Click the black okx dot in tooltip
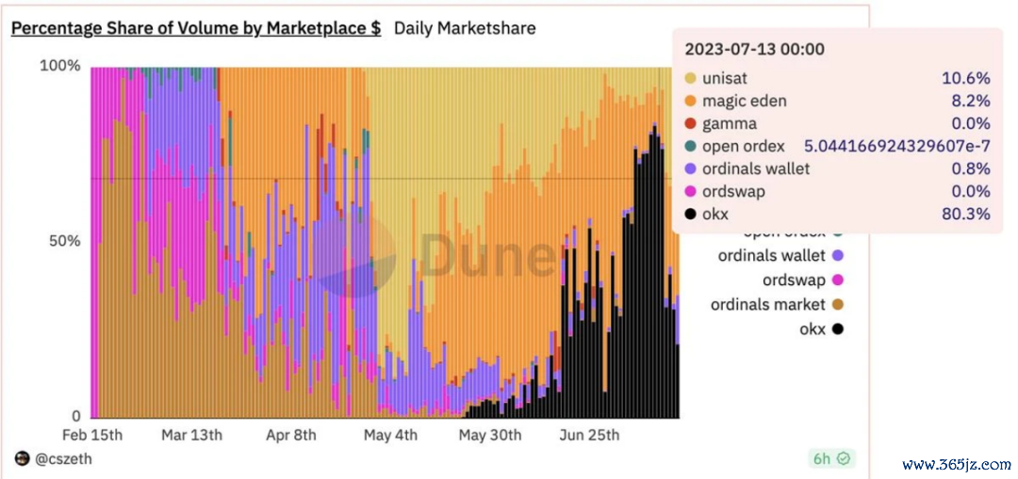Image resolution: width=1018 pixels, height=479 pixels. [x=691, y=215]
